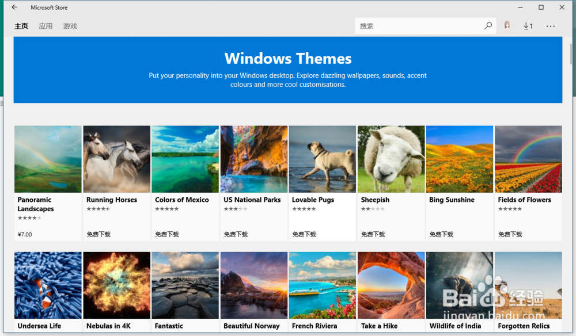Click the Colors of Mexico star rating
This screenshot has height=336, width=576.
(167, 209)
